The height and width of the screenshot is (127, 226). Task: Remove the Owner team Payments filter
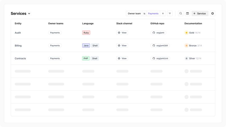[x=163, y=14]
